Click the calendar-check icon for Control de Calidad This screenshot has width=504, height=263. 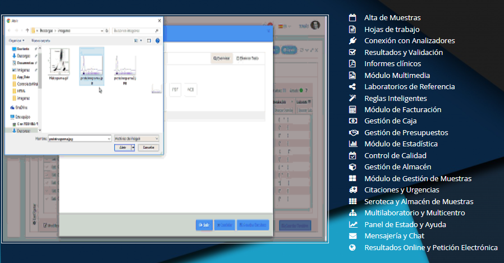pos(352,155)
